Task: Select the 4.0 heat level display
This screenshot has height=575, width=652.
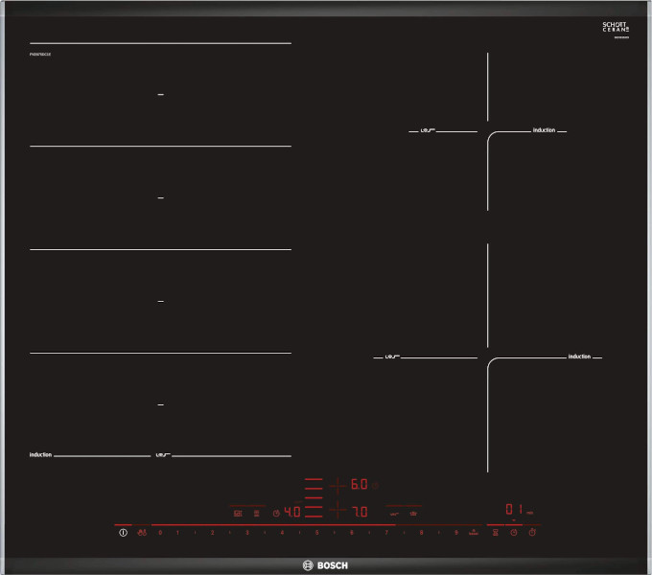Action: [x=292, y=512]
